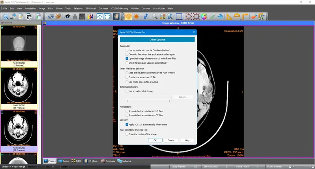Screen dimensions: 315x169
Task: Select the color wheel icon
Action: click(x=204, y=17)
